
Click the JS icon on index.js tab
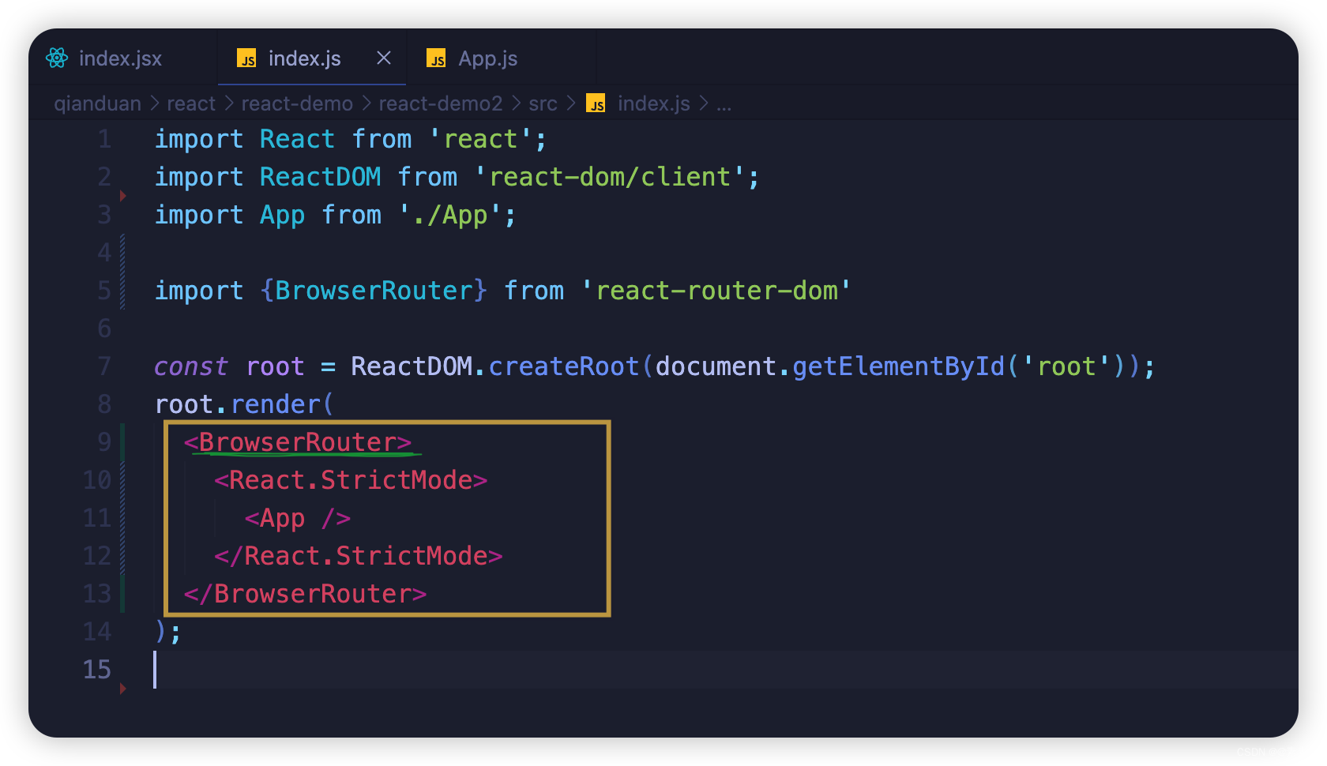pos(247,58)
